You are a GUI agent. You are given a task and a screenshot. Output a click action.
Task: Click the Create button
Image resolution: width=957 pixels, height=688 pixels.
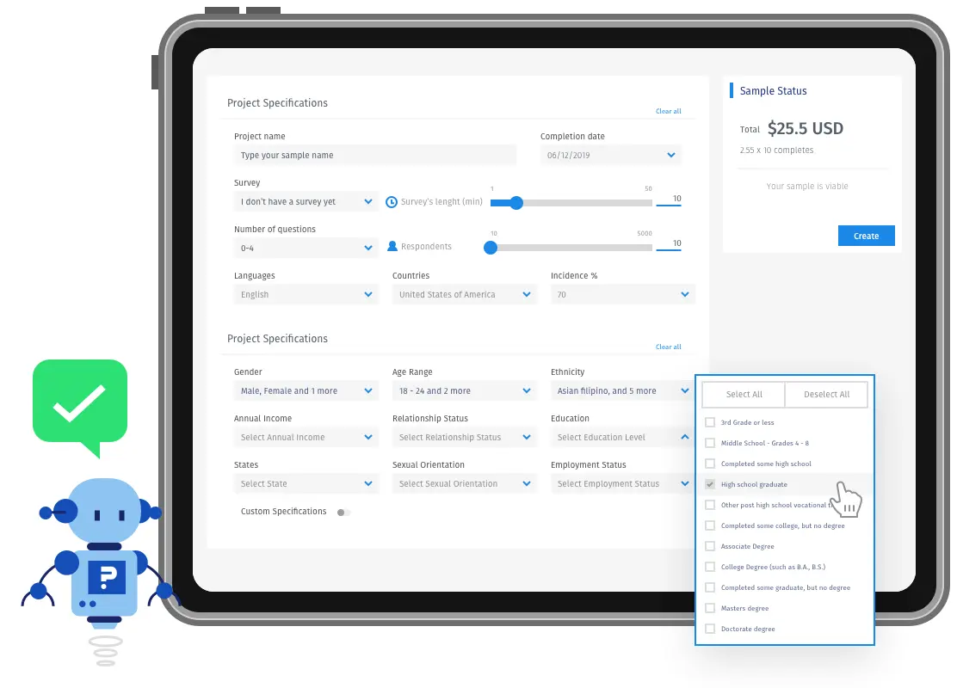866,236
